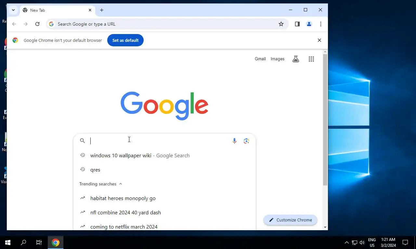Screen dimensions: 416x249
Task: Open the Search Labs flask icon
Action: [x=296, y=59]
